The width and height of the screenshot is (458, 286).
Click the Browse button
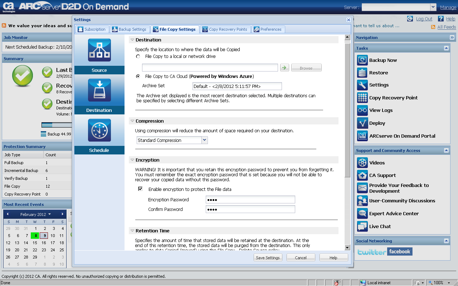coord(306,68)
